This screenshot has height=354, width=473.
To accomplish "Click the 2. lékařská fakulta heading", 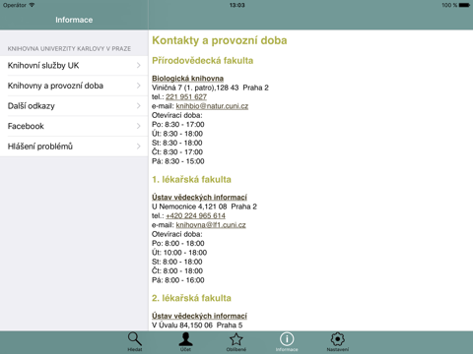I will [191, 298].
